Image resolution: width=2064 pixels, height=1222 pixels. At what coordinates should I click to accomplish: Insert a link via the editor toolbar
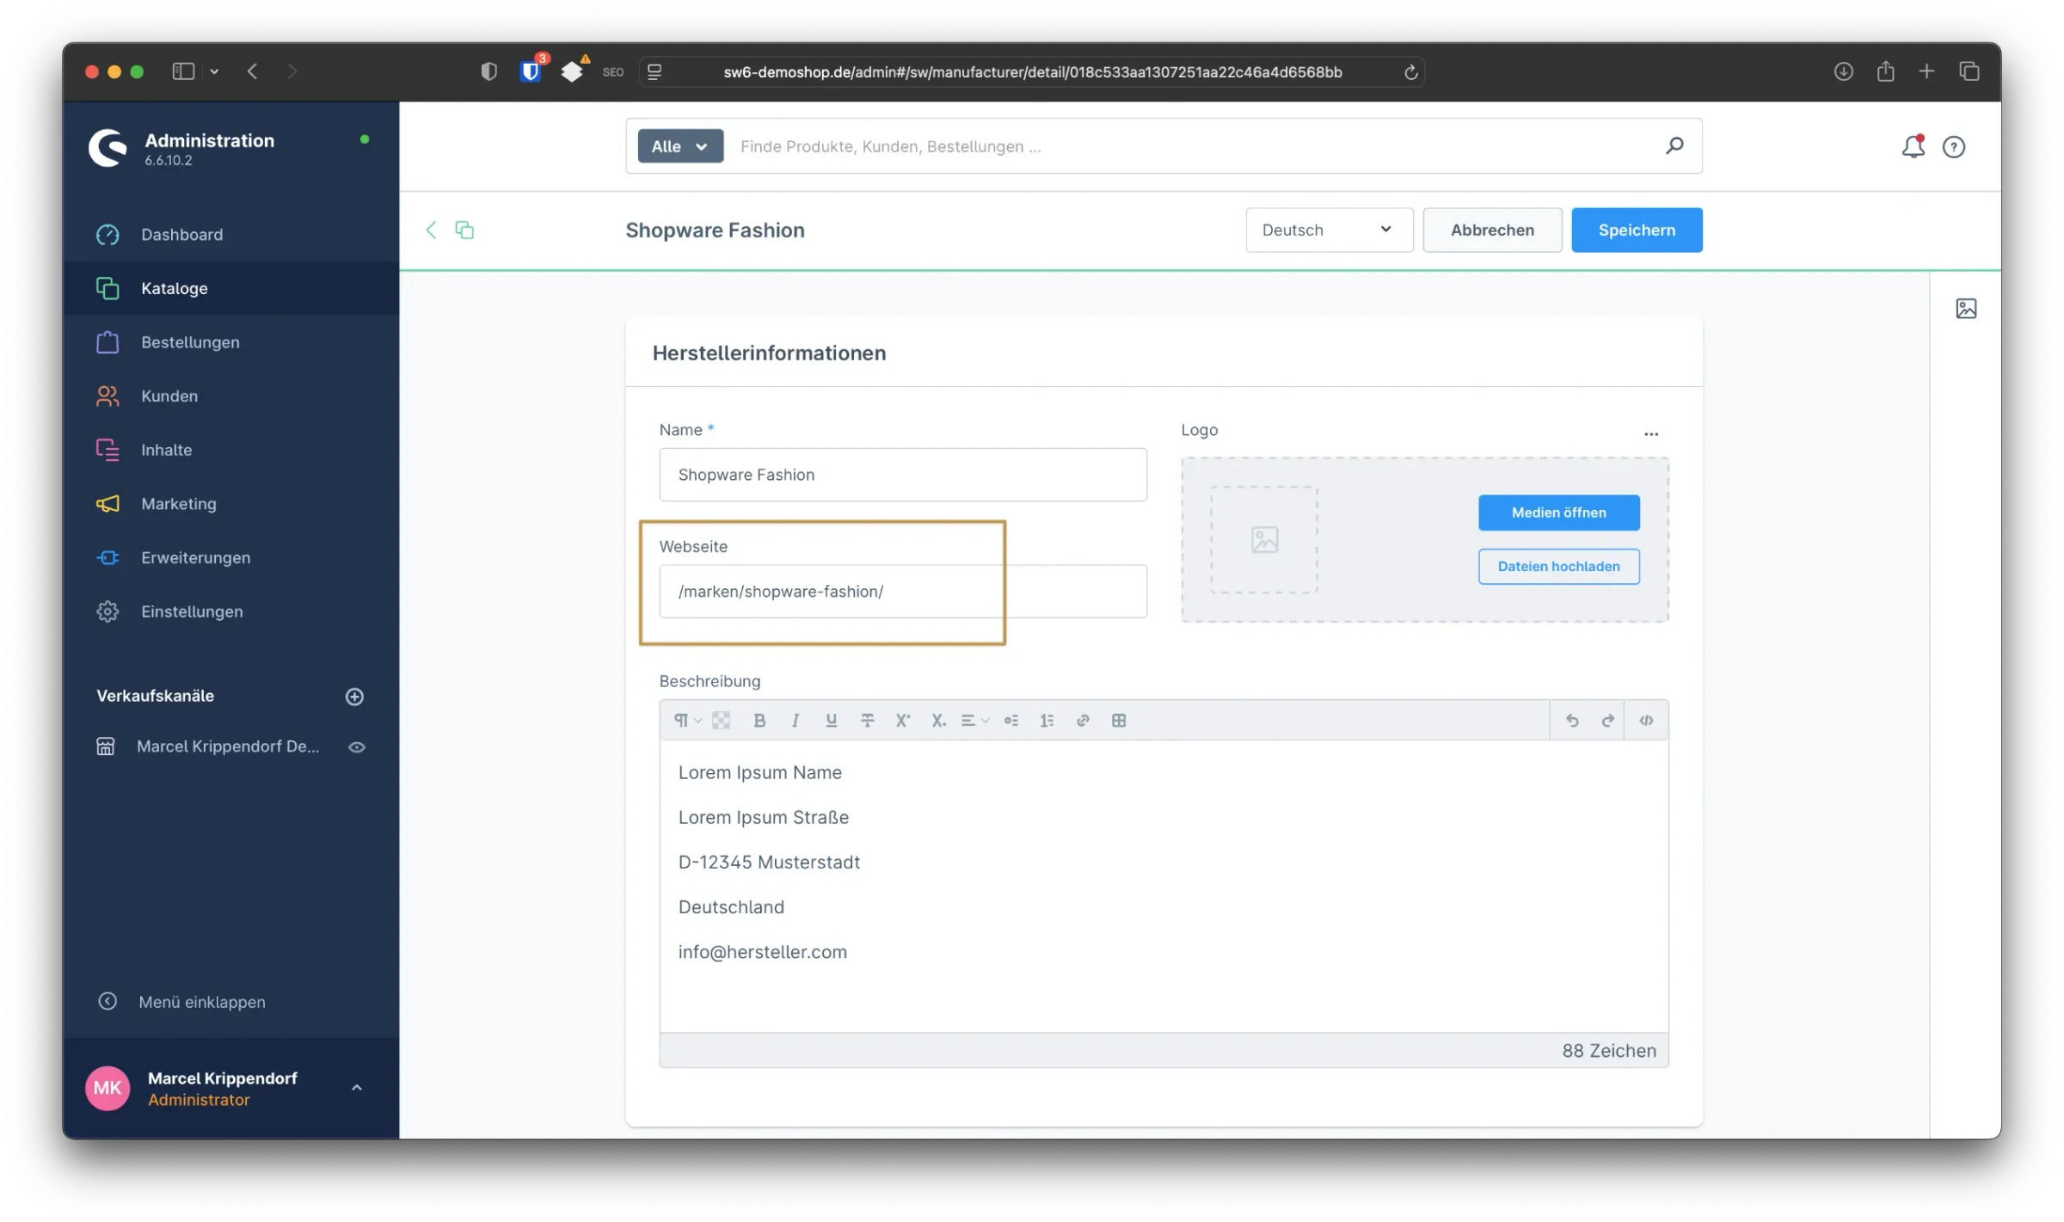pyautogui.click(x=1083, y=721)
